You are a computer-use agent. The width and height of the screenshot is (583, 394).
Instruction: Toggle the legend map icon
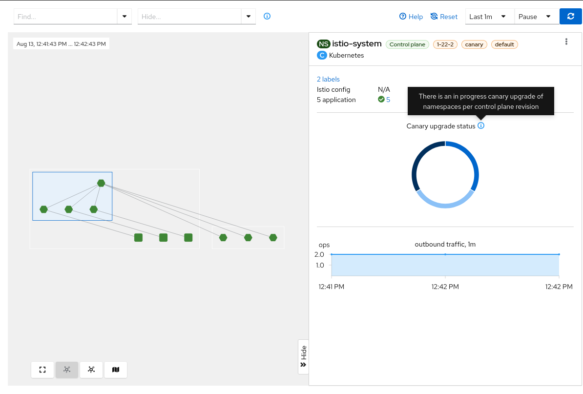(116, 370)
